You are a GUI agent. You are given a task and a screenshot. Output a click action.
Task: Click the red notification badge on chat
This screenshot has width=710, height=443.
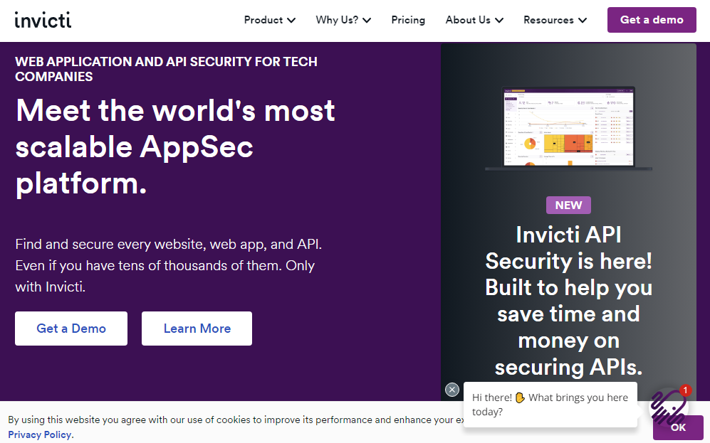click(685, 390)
